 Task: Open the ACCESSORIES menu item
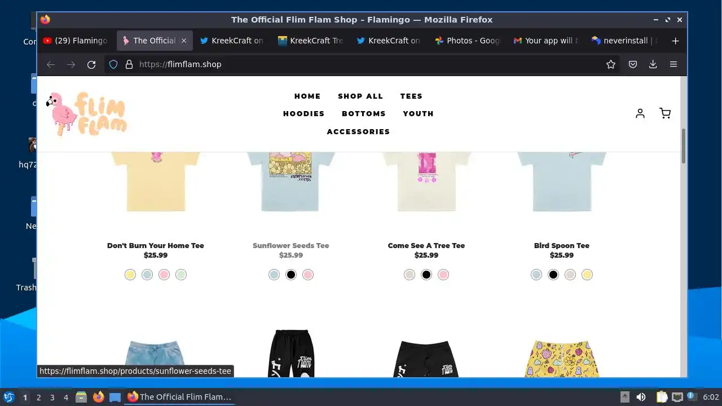pos(359,132)
